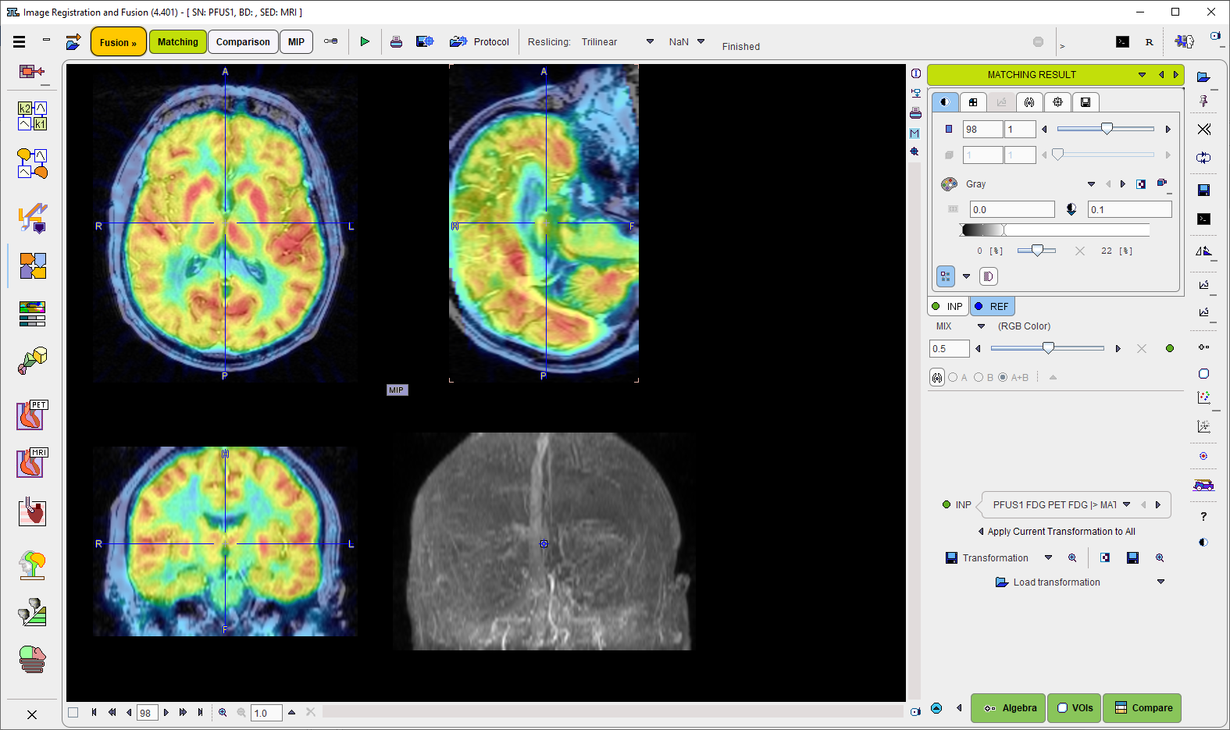Click the link/chain key icon beside MIP
1230x730 pixels.
pos(331,41)
